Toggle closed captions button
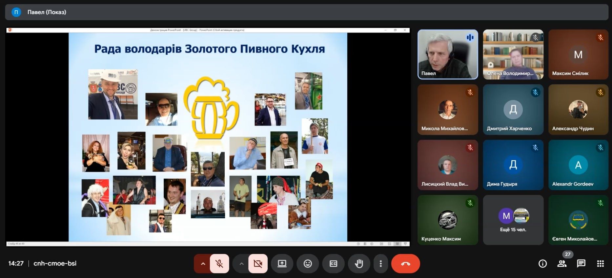Viewport: 612px width, 278px height. (x=333, y=264)
